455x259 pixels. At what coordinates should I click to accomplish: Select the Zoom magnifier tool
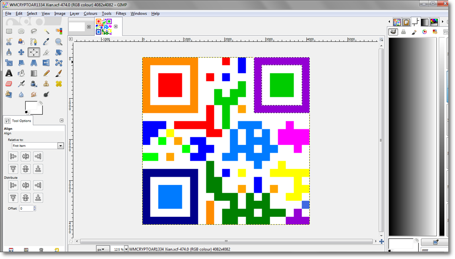click(59, 42)
